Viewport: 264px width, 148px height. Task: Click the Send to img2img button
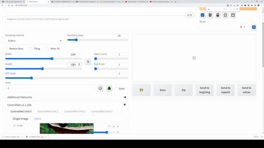tap(205, 90)
